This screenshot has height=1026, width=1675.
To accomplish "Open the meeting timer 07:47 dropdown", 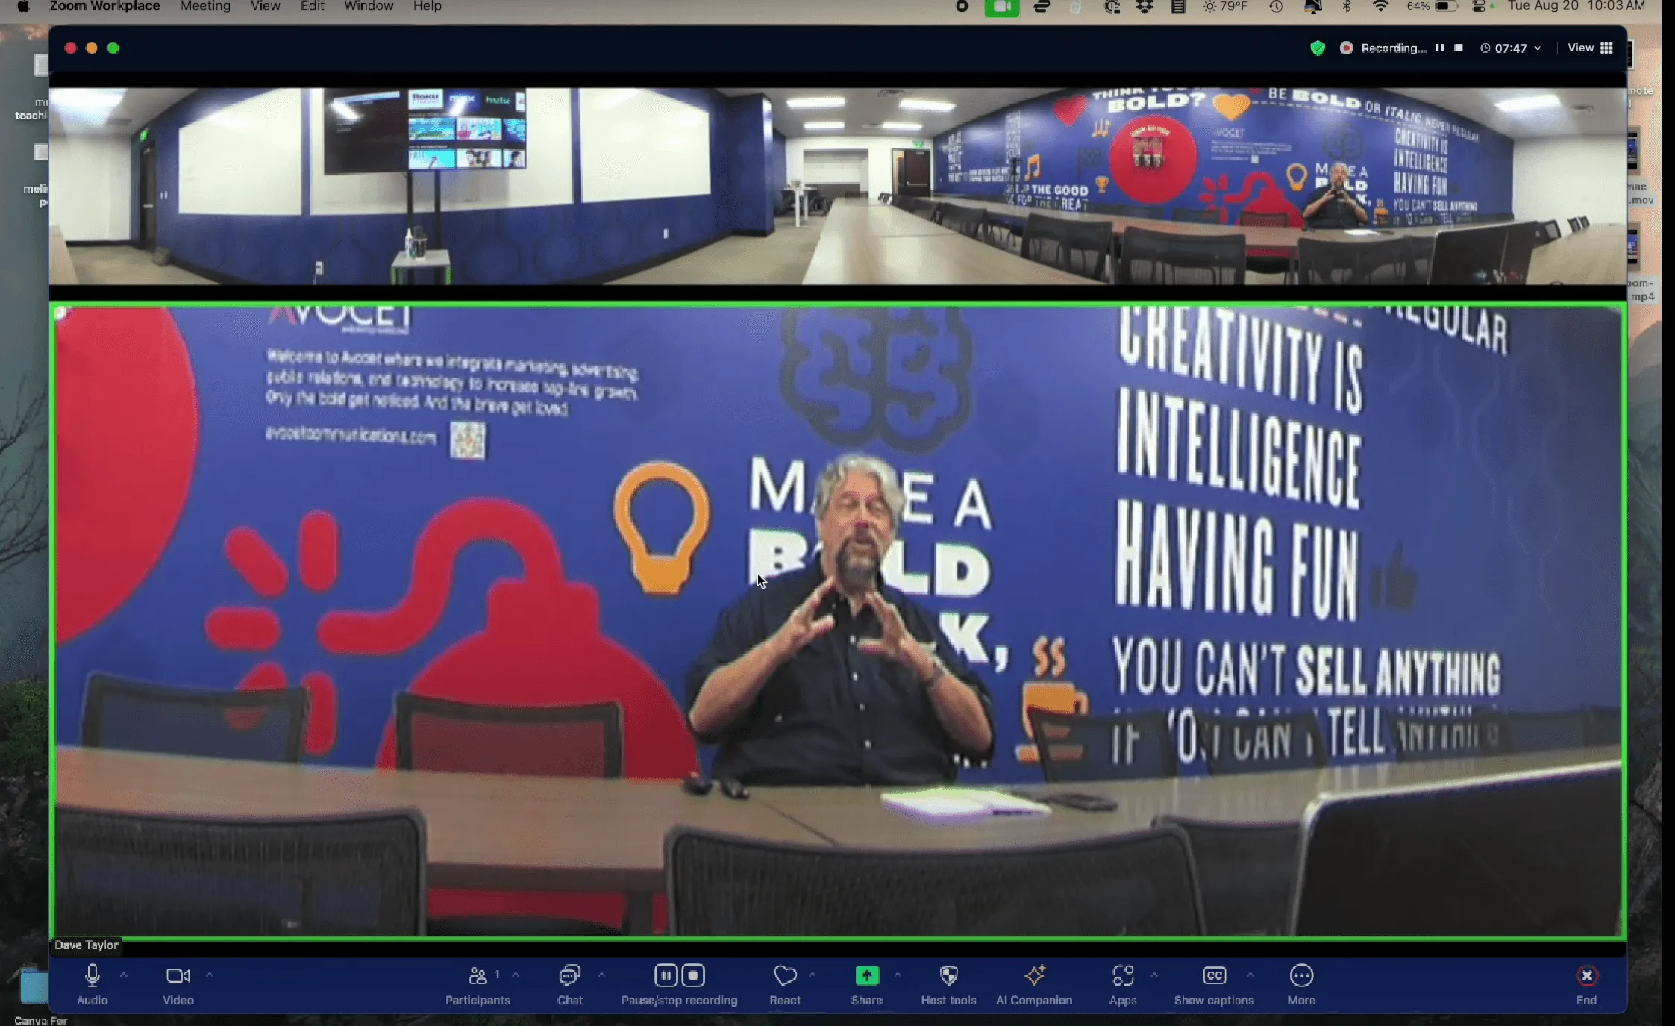I will pos(1511,48).
